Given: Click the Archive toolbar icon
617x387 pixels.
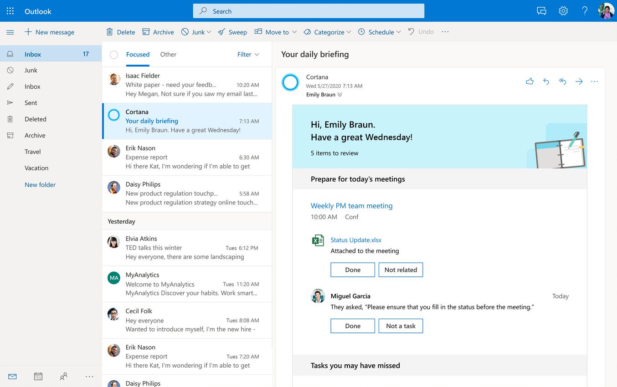Looking at the screenshot, I should click(x=146, y=32).
